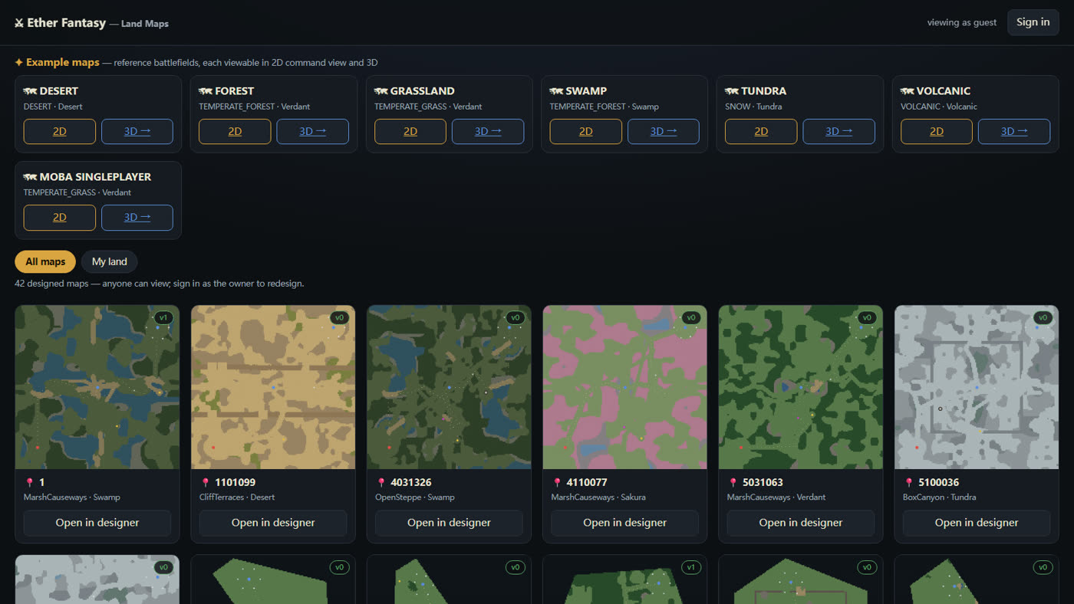The image size is (1074, 604).
Task: Click the Sign in button
Action: point(1033,22)
